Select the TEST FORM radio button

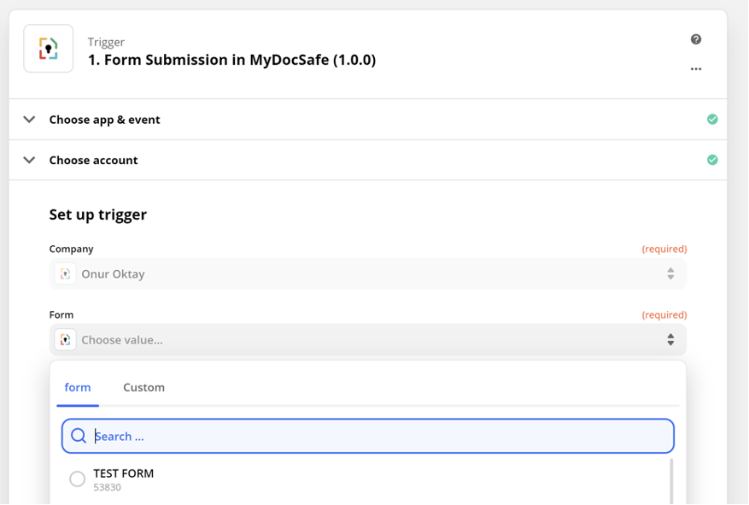pyautogui.click(x=78, y=479)
